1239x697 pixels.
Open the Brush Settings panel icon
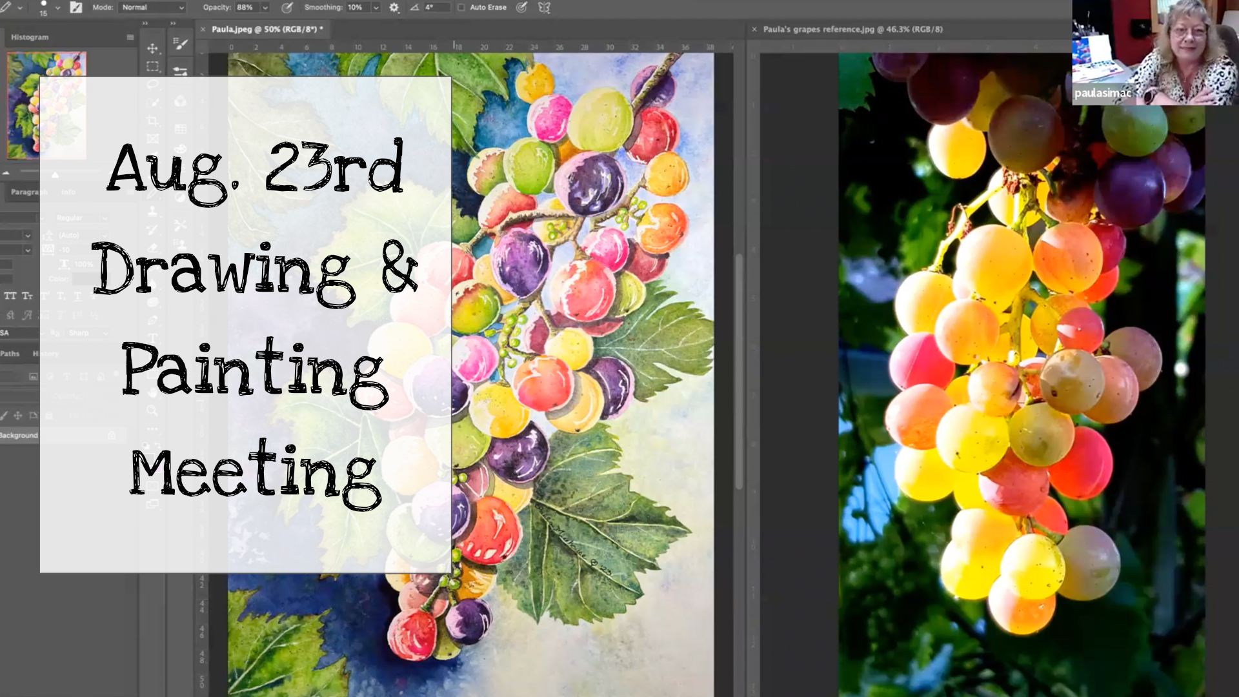(181, 44)
